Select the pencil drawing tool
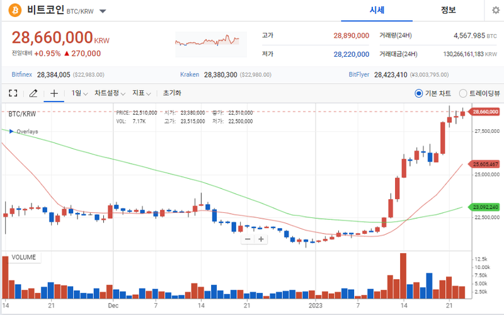Viewport: 504px width, 315px height. pyautogui.click(x=33, y=93)
